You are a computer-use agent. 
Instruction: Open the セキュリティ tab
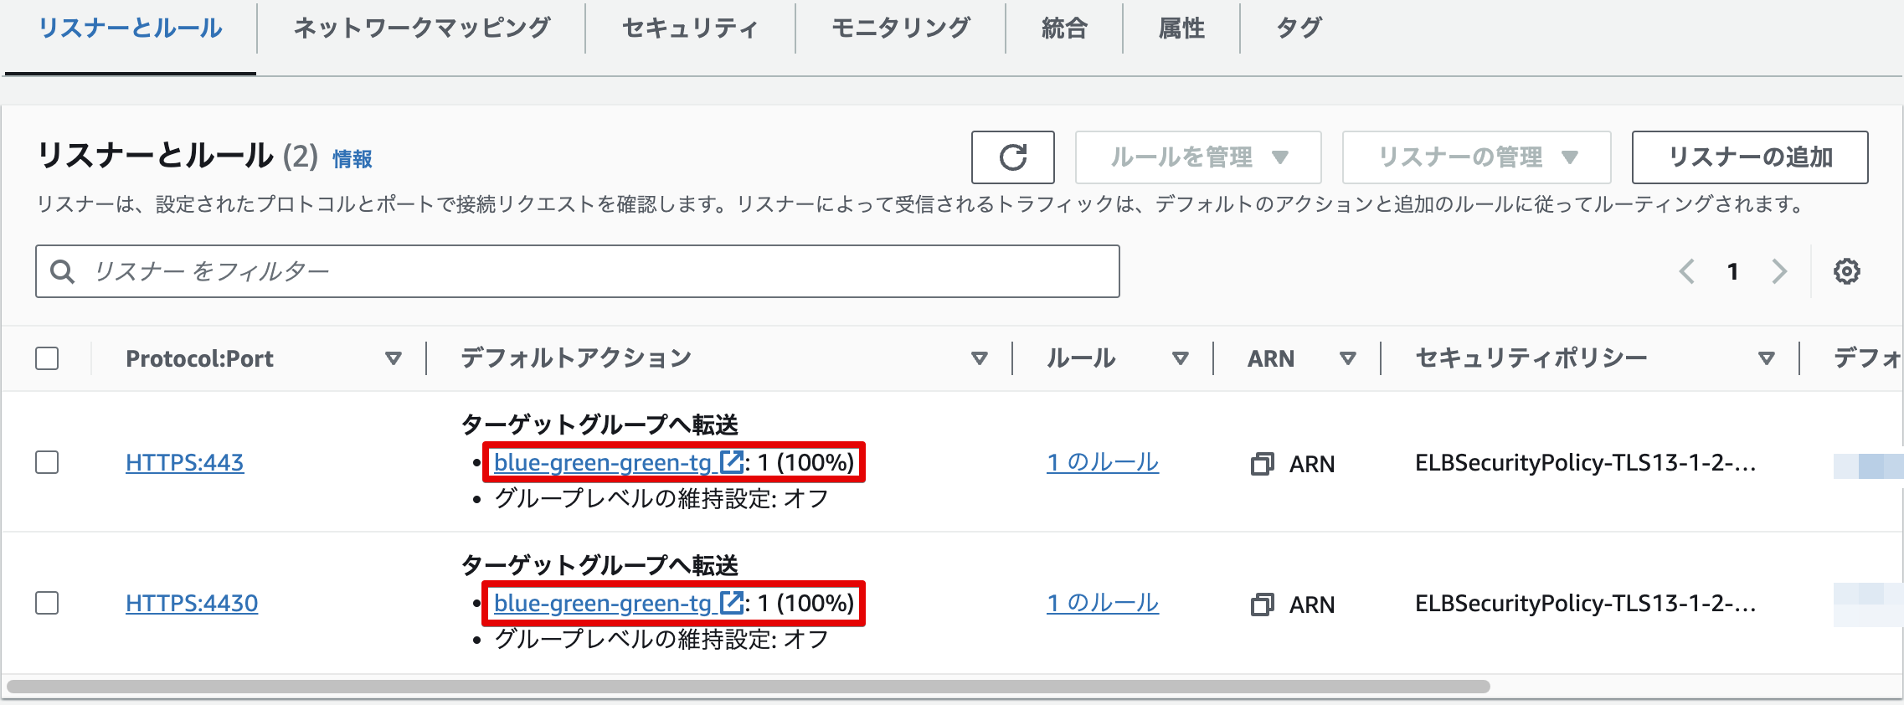point(690,28)
